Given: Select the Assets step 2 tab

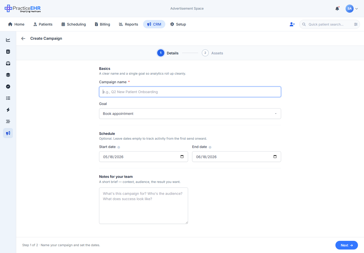Looking at the screenshot, I should click(x=212, y=53).
